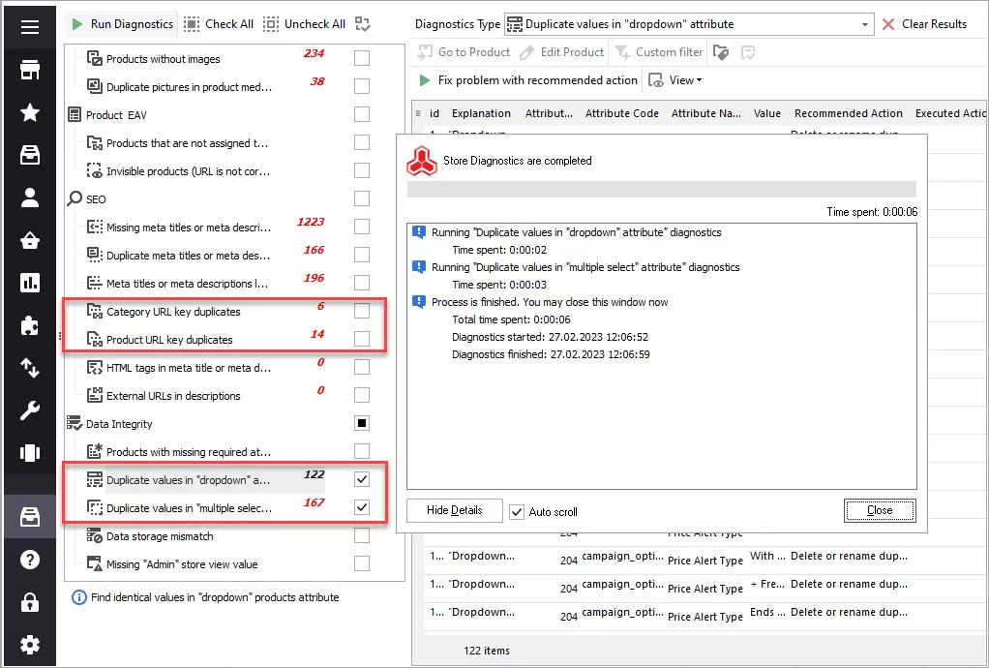Click Go to Product in toolbar
This screenshot has width=989, height=668.
(464, 52)
